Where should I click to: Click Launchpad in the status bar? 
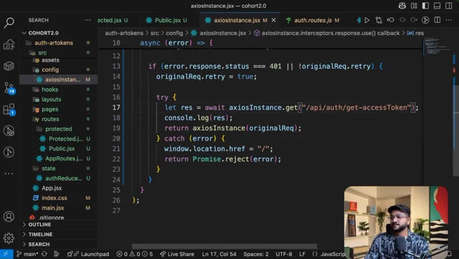click(88, 254)
